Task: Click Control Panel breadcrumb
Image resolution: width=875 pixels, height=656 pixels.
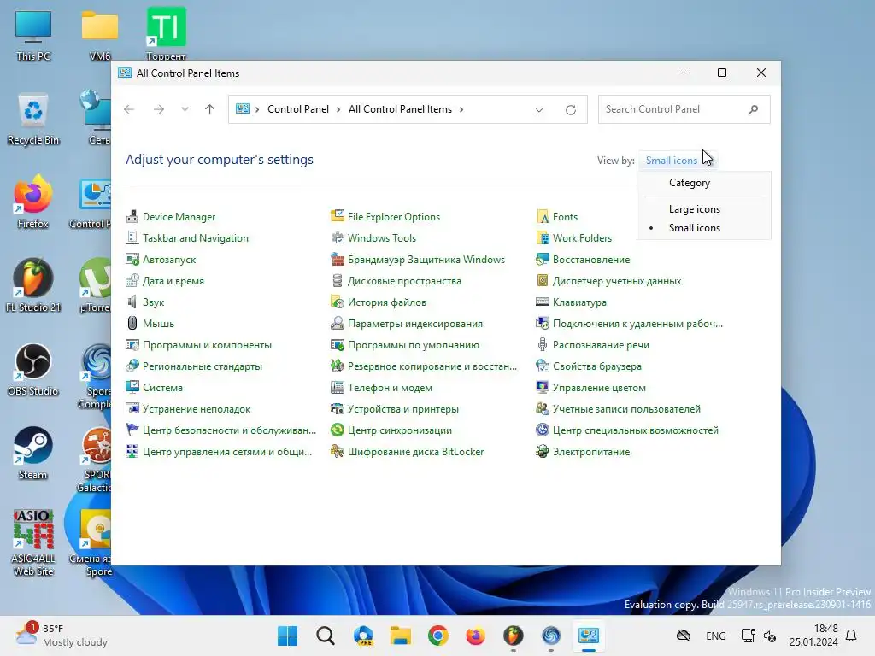Action: click(x=298, y=109)
